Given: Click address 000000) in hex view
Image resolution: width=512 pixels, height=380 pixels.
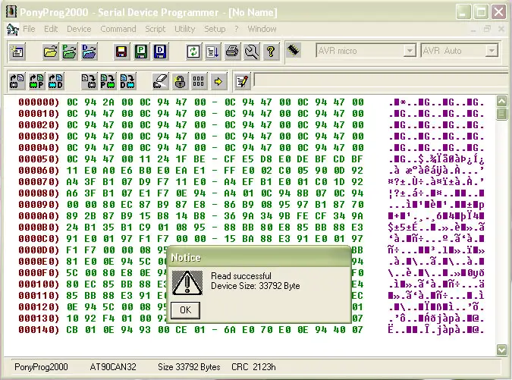Looking at the screenshot, I should (x=39, y=102).
